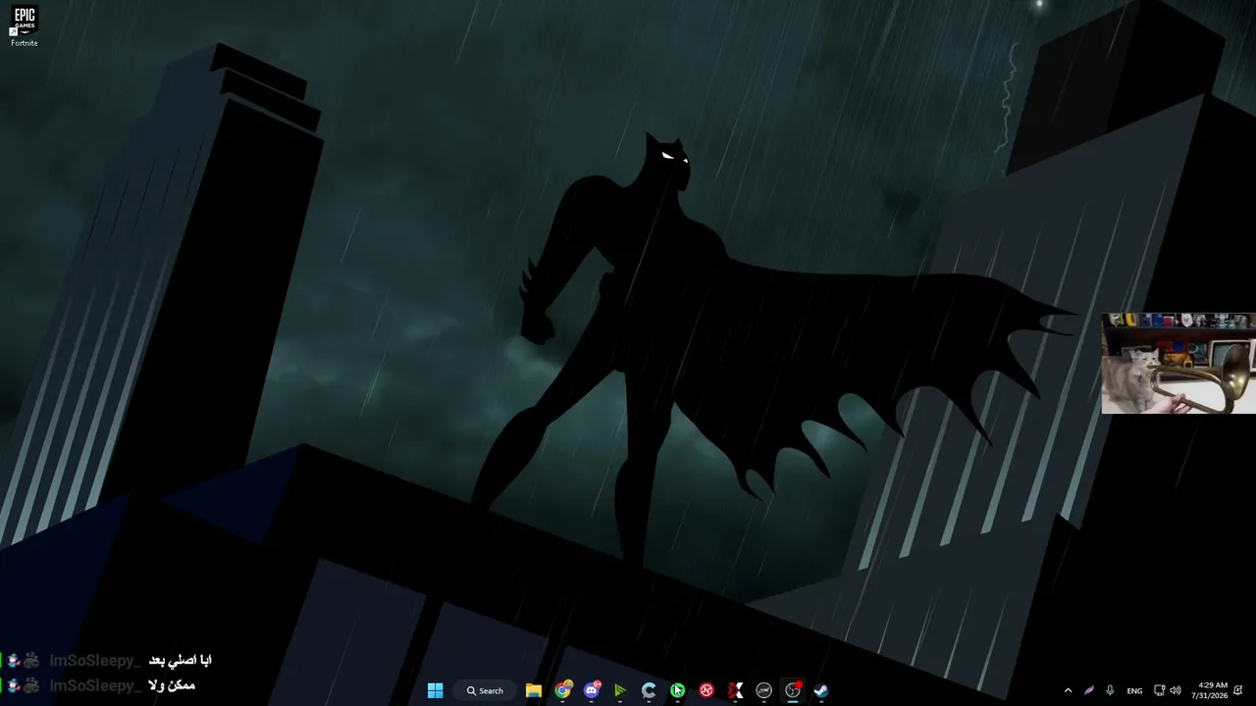Open the grey circle app beside OBS
Viewport: 1256px width, 706px height.
763,690
